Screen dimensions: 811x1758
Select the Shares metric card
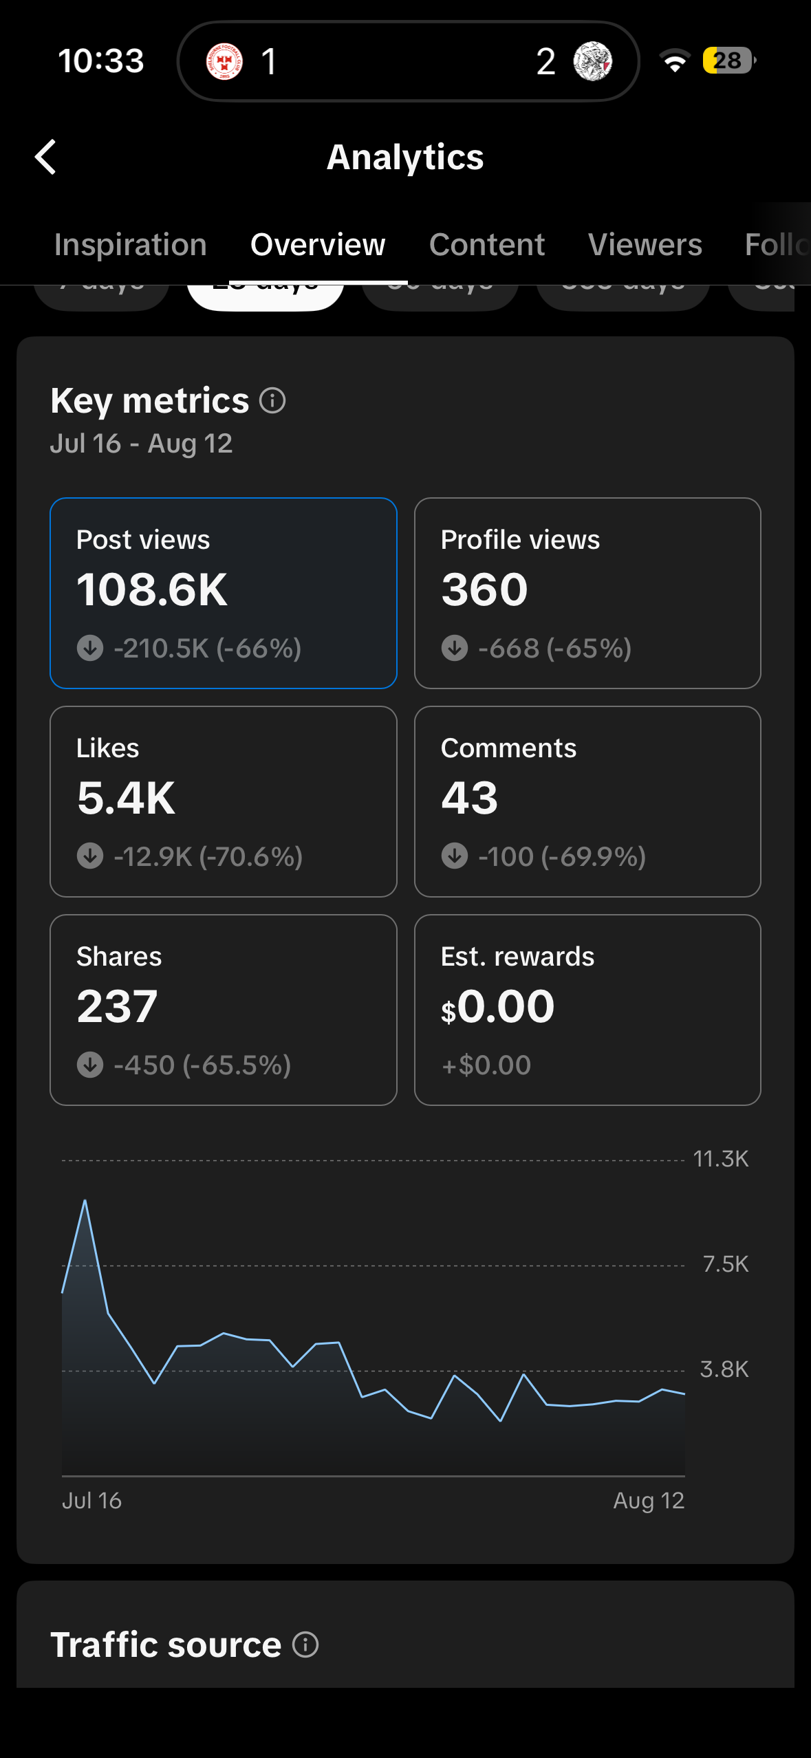[224, 1010]
